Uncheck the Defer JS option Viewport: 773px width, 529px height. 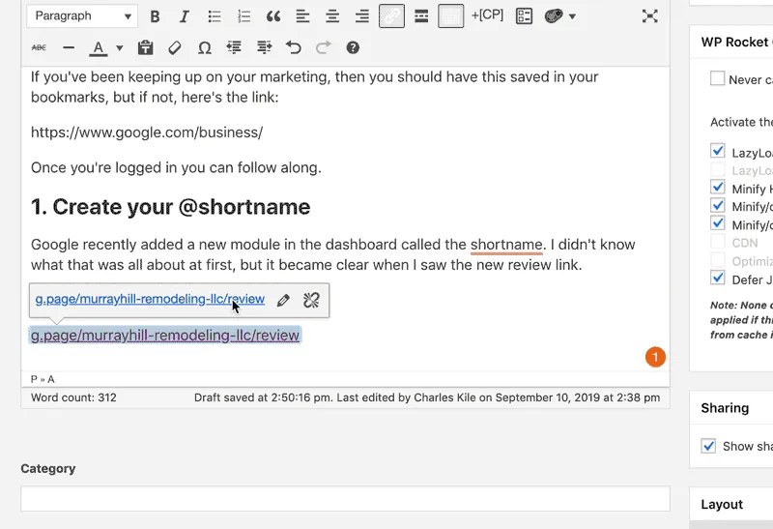tap(717, 279)
